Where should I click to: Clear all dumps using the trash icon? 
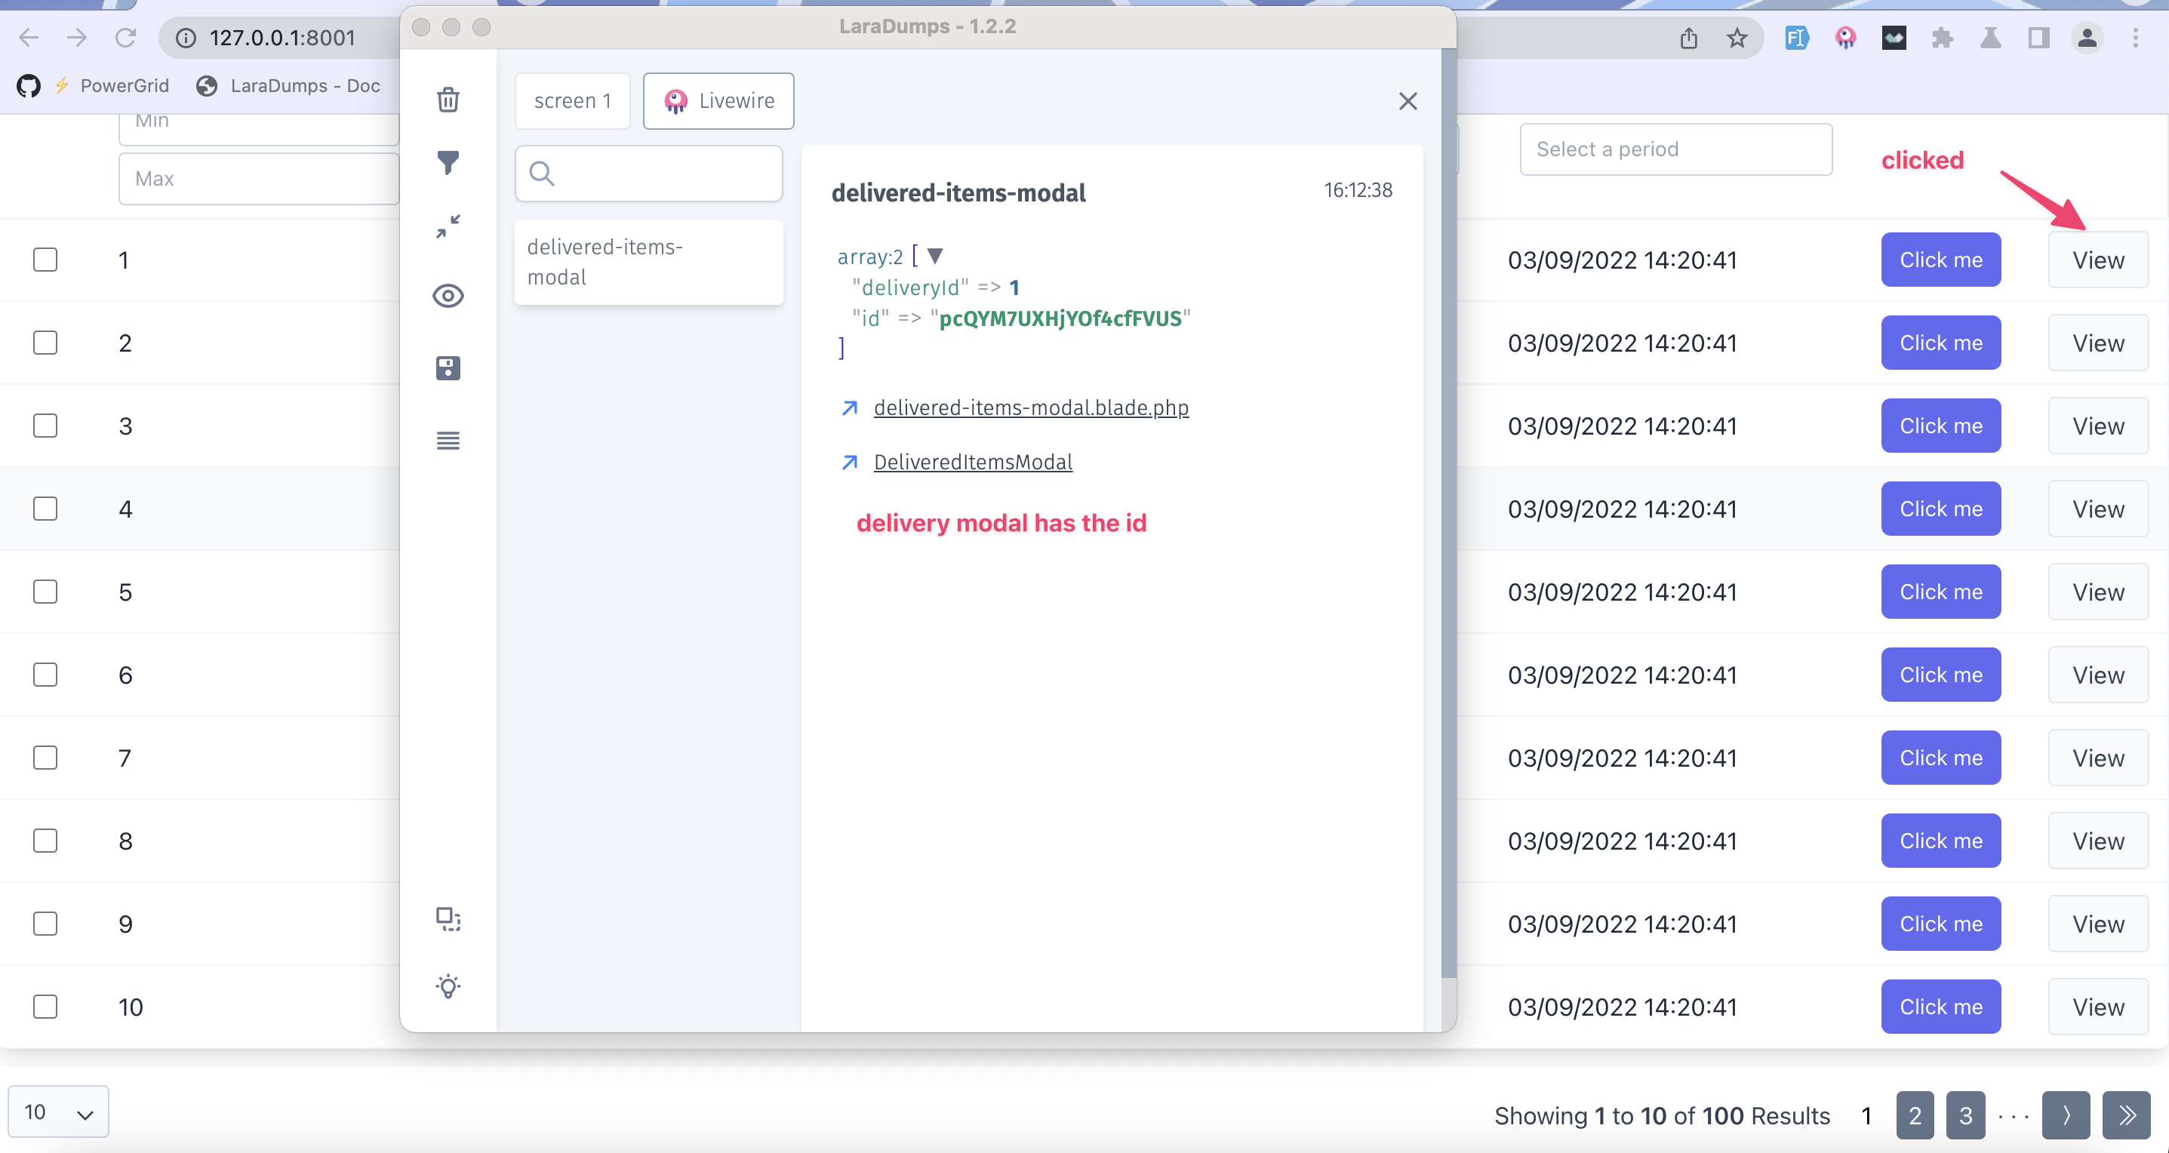(448, 100)
